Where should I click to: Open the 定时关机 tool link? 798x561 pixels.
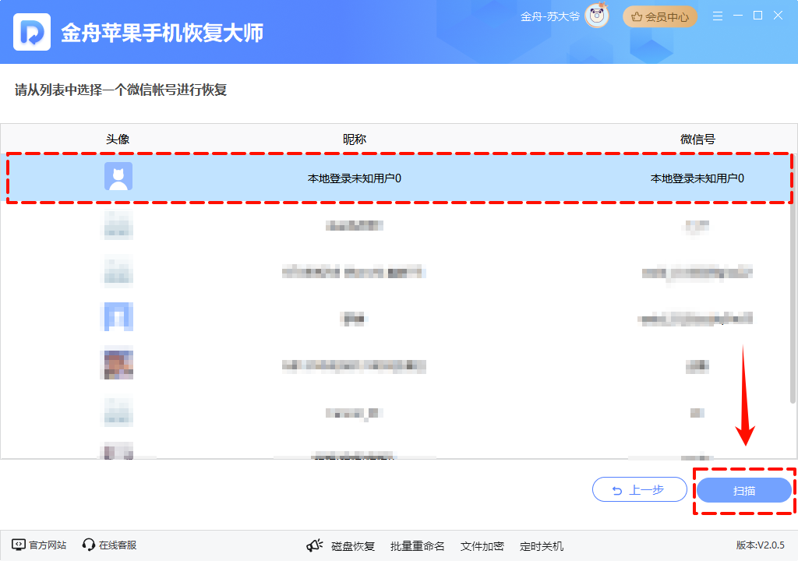tap(542, 546)
